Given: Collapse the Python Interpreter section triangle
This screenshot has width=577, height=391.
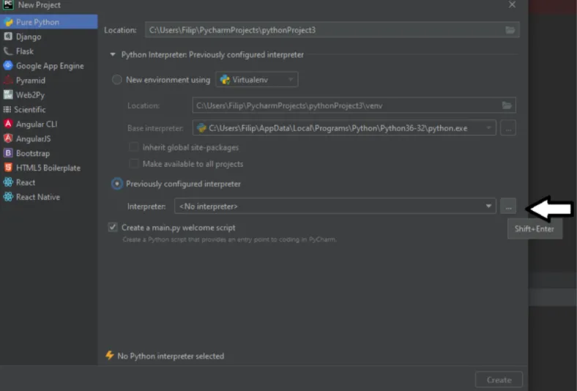Looking at the screenshot, I should (113, 54).
